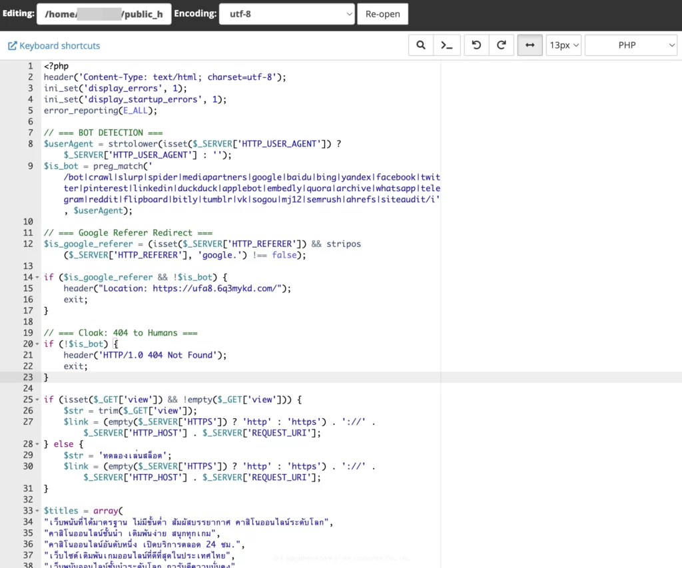Redo the last undone edit
Image resolution: width=682 pixels, height=568 pixels.
[502, 45]
